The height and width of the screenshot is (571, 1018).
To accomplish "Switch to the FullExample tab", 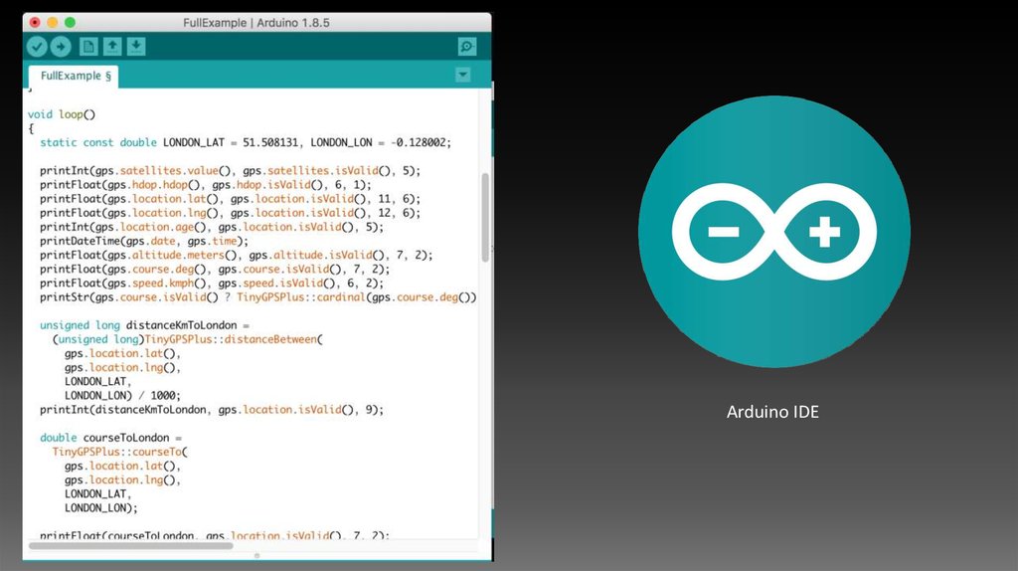I will pyautogui.click(x=76, y=76).
